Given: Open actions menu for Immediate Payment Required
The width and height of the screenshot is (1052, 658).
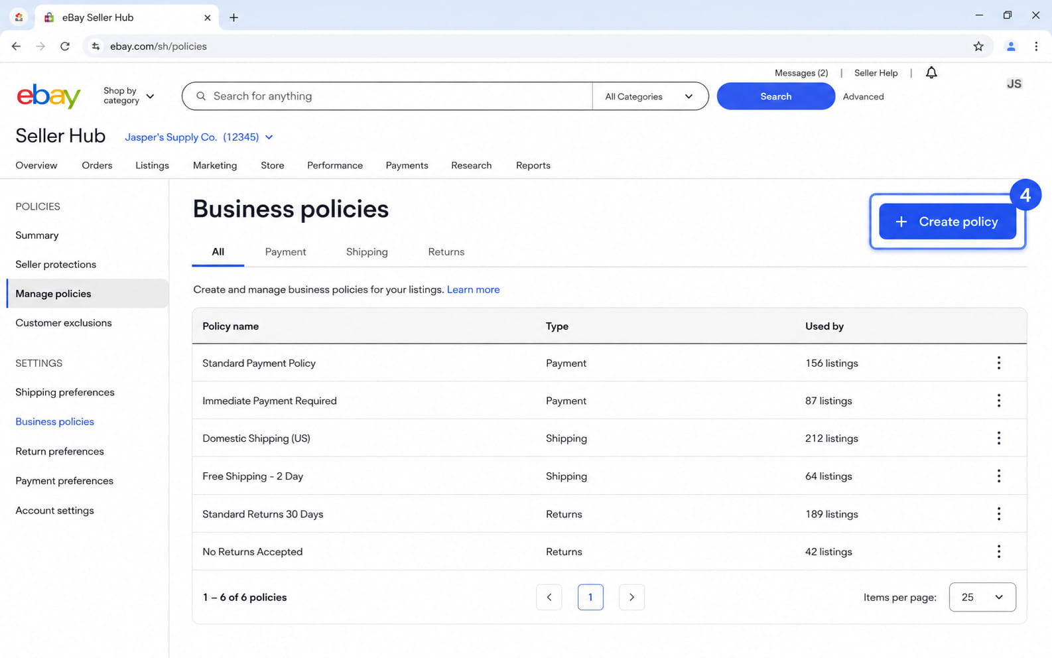Looking at the screenshot, I should 998,401.
